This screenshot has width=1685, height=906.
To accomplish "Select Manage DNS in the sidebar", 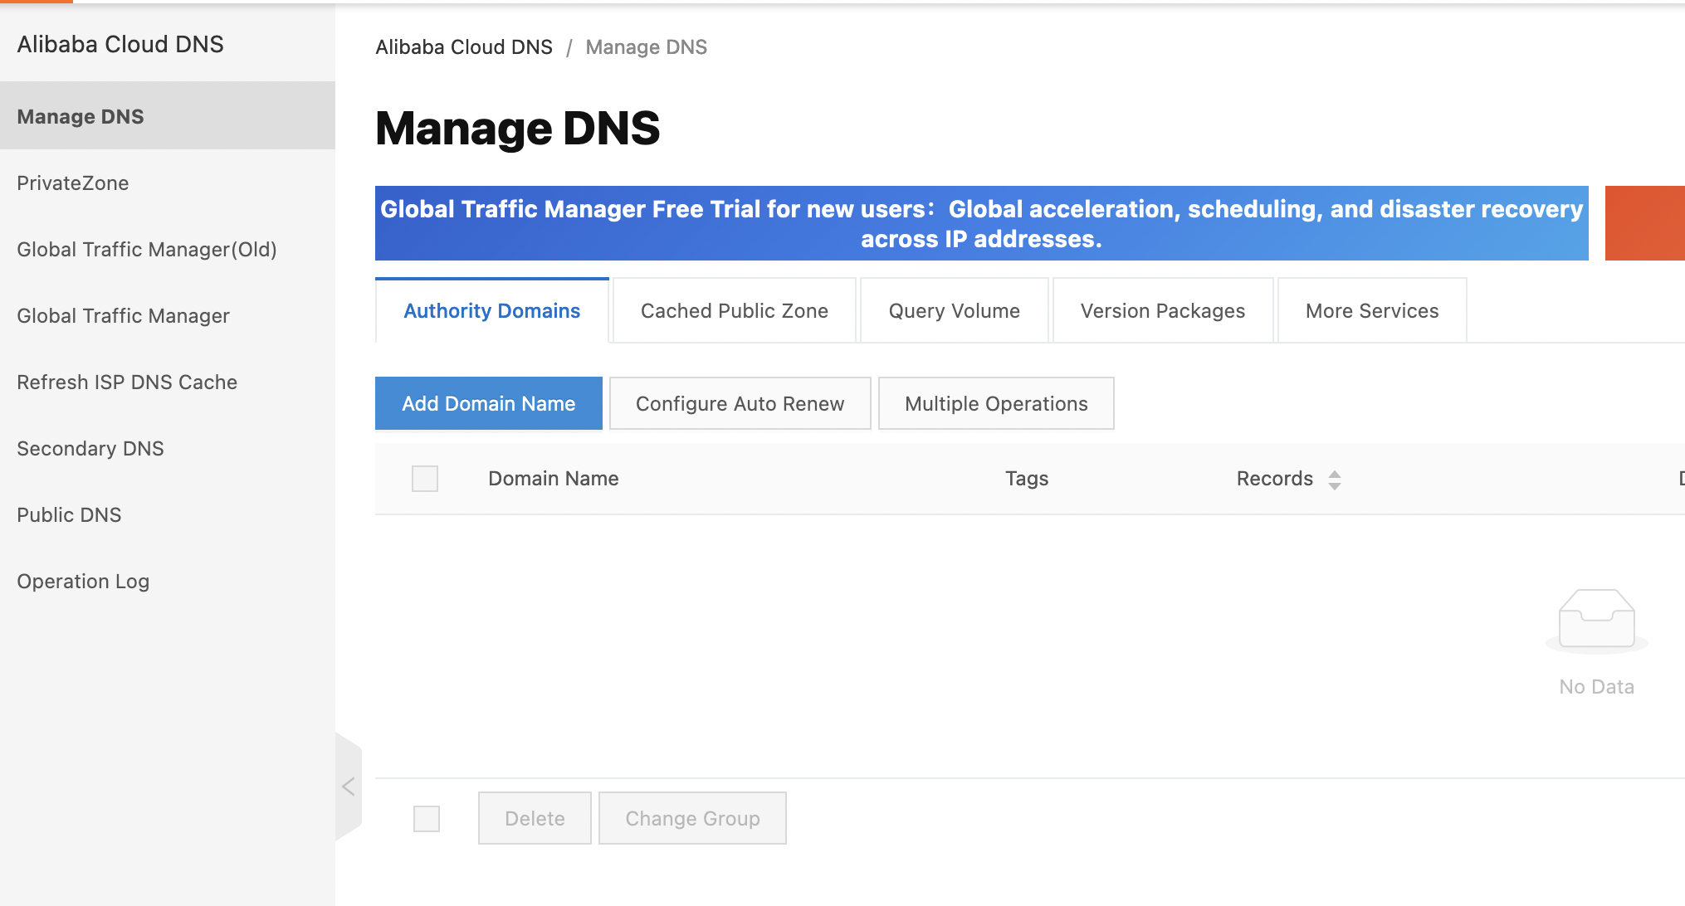I will click(x=168, y=116).
